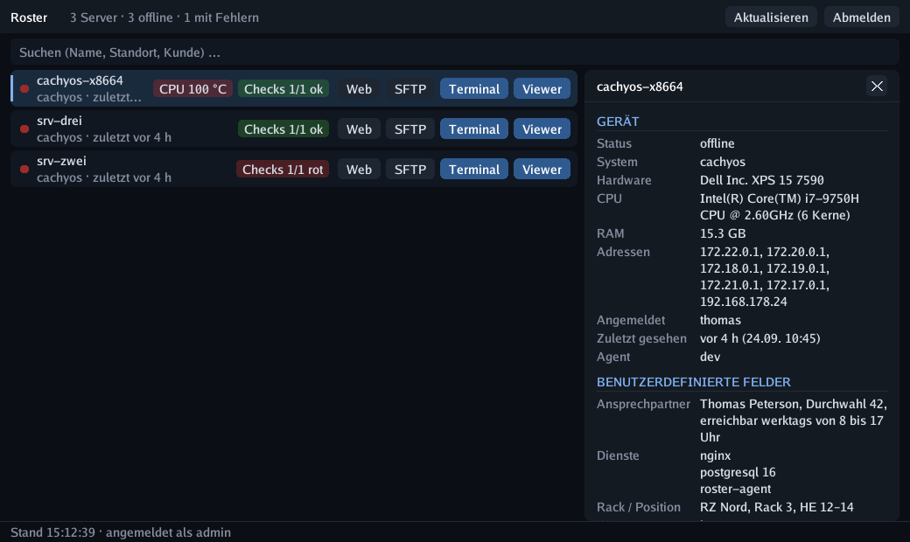Focus the Suchen search field
910x542 pixels.
point(454,52)
